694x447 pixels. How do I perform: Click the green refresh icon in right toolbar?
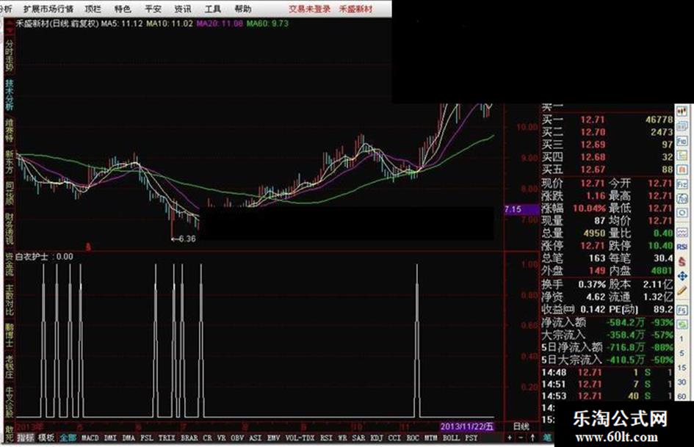click(682, 324)
